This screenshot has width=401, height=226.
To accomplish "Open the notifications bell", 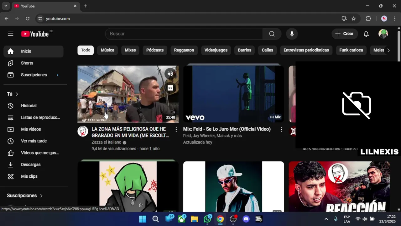I will 366,34.
